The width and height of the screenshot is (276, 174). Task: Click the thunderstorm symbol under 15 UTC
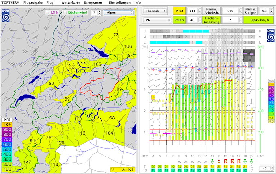point(225,161)
